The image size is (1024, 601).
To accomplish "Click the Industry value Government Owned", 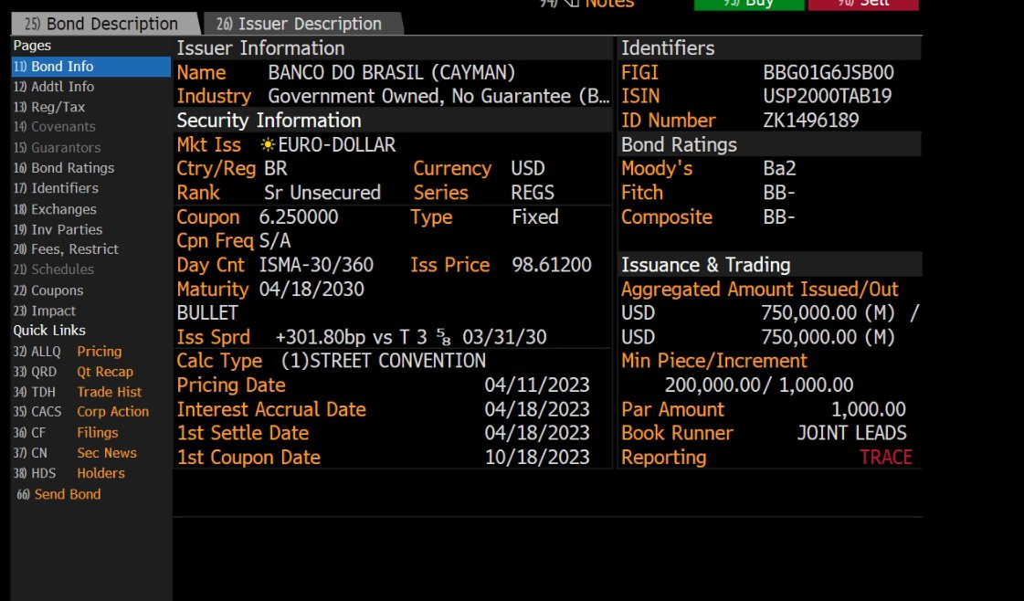I will pos(438,97).
